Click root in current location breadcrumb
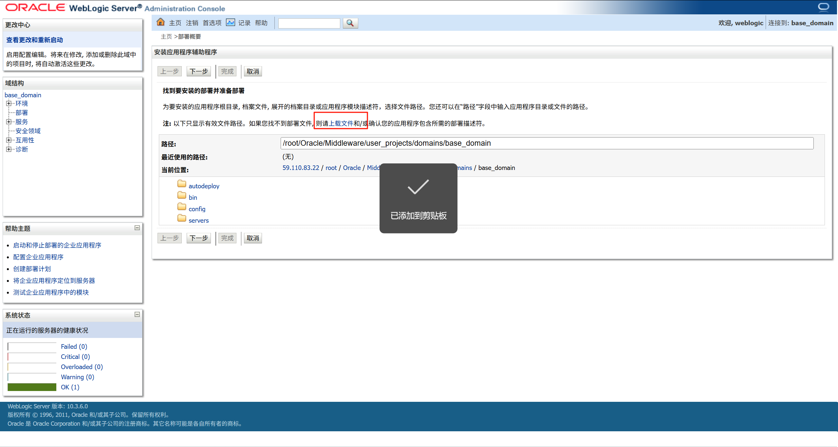The width and height of the screenshot is (838, 447). tap(331, 168)
